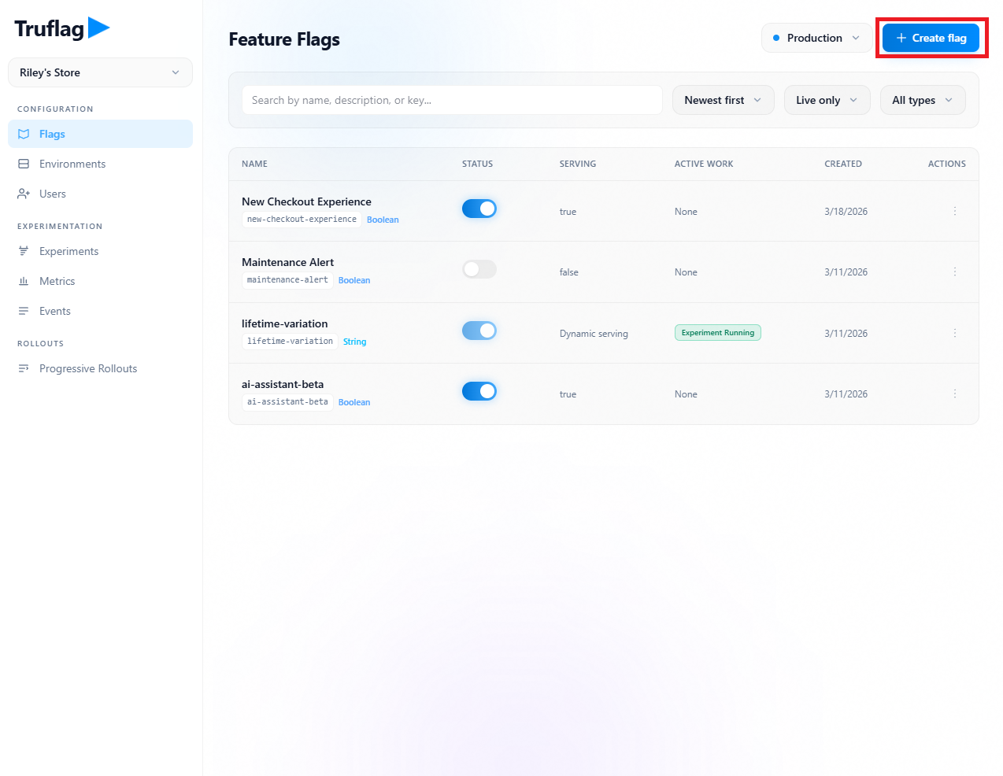
Task: Click the Experiments sidebar icon
Action: [24, 251]
